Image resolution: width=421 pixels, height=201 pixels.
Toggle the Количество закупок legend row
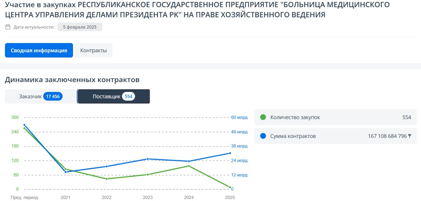pyautogui.click(x=336, y=117)
